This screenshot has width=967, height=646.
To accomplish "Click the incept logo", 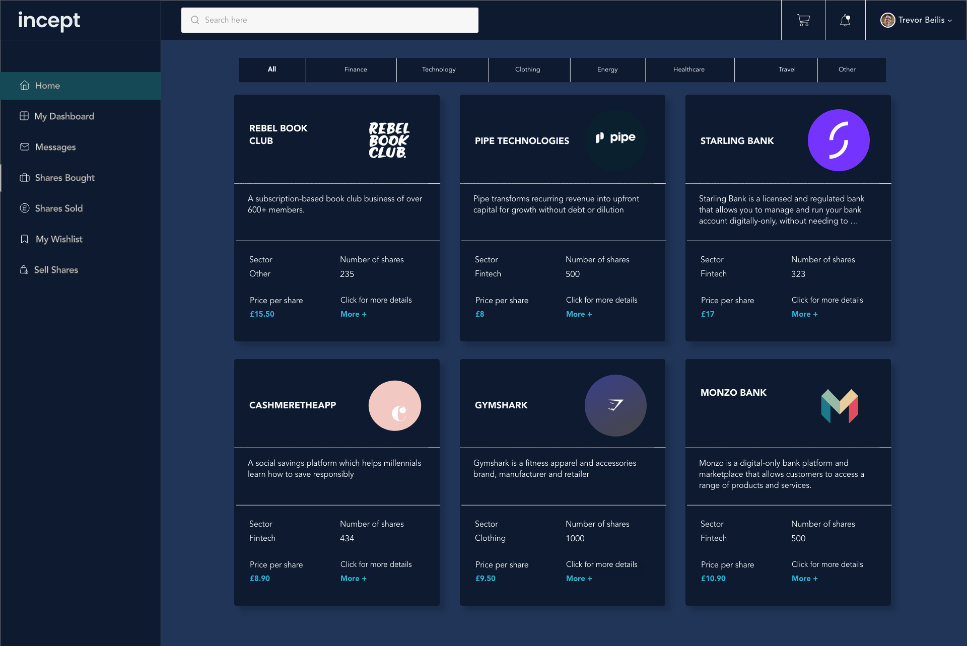I will coord(49,21).
